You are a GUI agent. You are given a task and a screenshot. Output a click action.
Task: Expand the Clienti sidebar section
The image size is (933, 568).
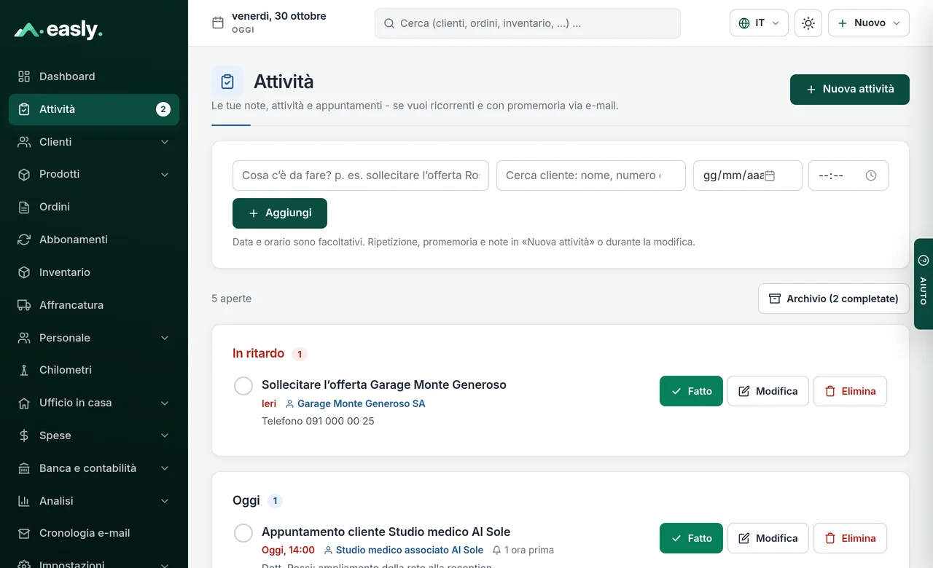click(94, 142)
